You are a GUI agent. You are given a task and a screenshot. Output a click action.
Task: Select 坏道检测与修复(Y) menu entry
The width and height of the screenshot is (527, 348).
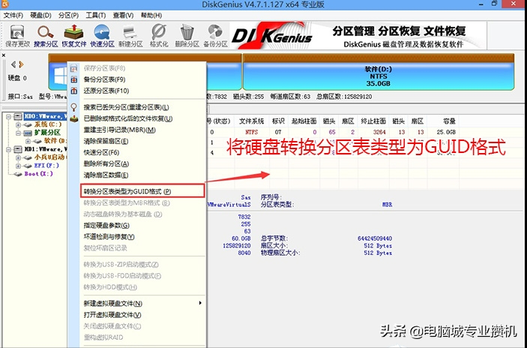[109, 237]
